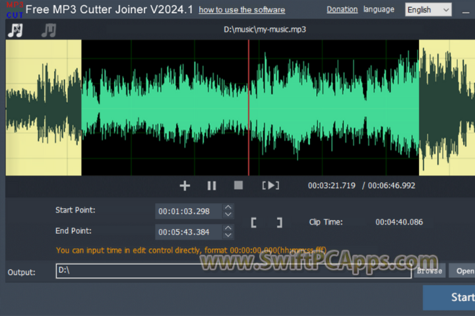Click the file path D:\music\my-music.mp3

point(265,30)
